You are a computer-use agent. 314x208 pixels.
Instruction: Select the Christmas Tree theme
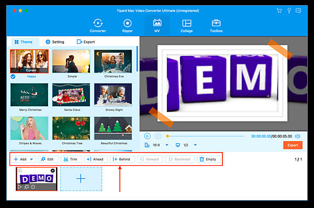(71, 128)
